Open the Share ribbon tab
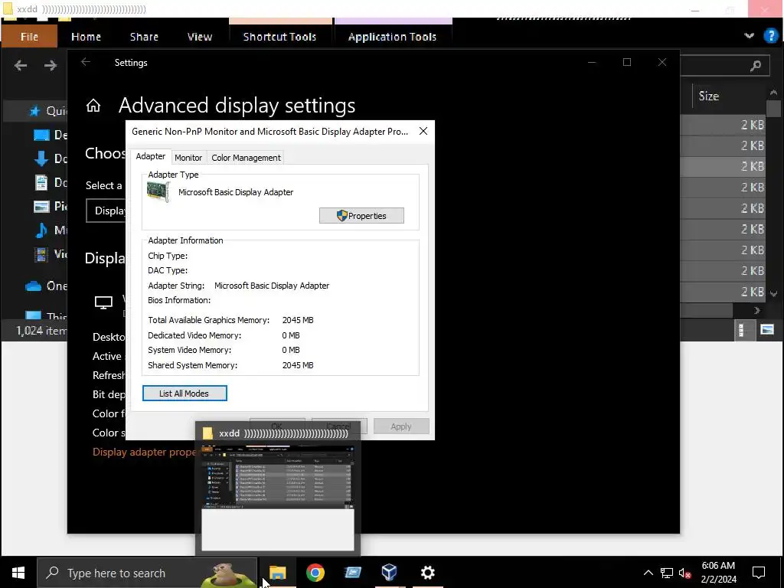Viewport: 784px width, 588px height. pos(144,37)
